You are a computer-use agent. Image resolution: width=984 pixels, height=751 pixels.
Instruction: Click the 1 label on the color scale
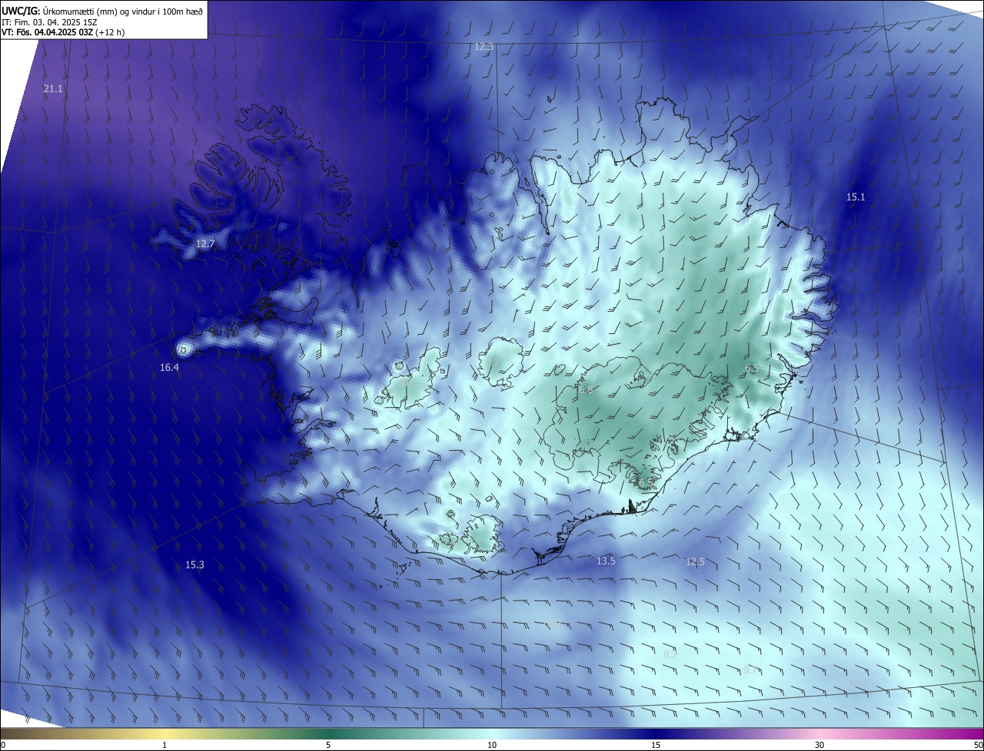click(x=165, y=745)
